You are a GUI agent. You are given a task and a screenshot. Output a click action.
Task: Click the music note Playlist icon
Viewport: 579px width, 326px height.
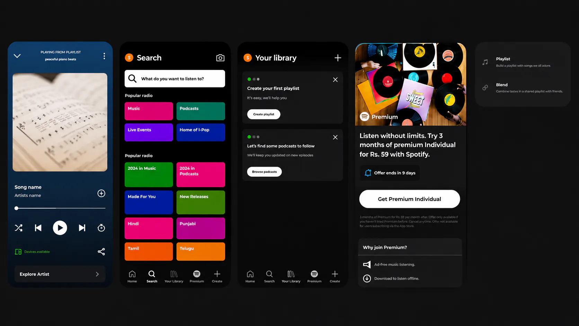point(485,62)
